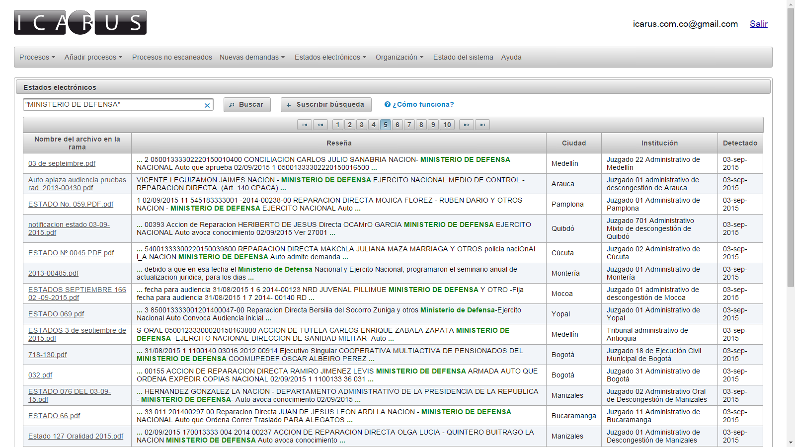The height and width of the screenshot is (447, 795).
Task: Clear the search field with the X icon
Action: pos(207,105)
